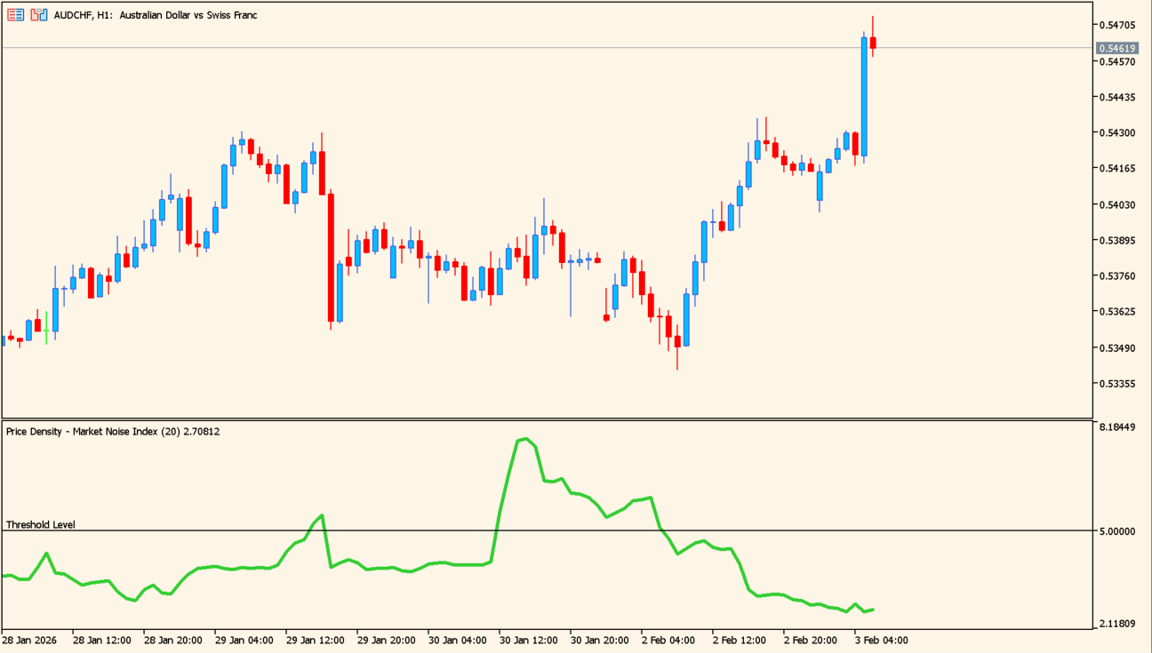
Task: Click the 5.00000 indicator scale value
Action: 1116,531
